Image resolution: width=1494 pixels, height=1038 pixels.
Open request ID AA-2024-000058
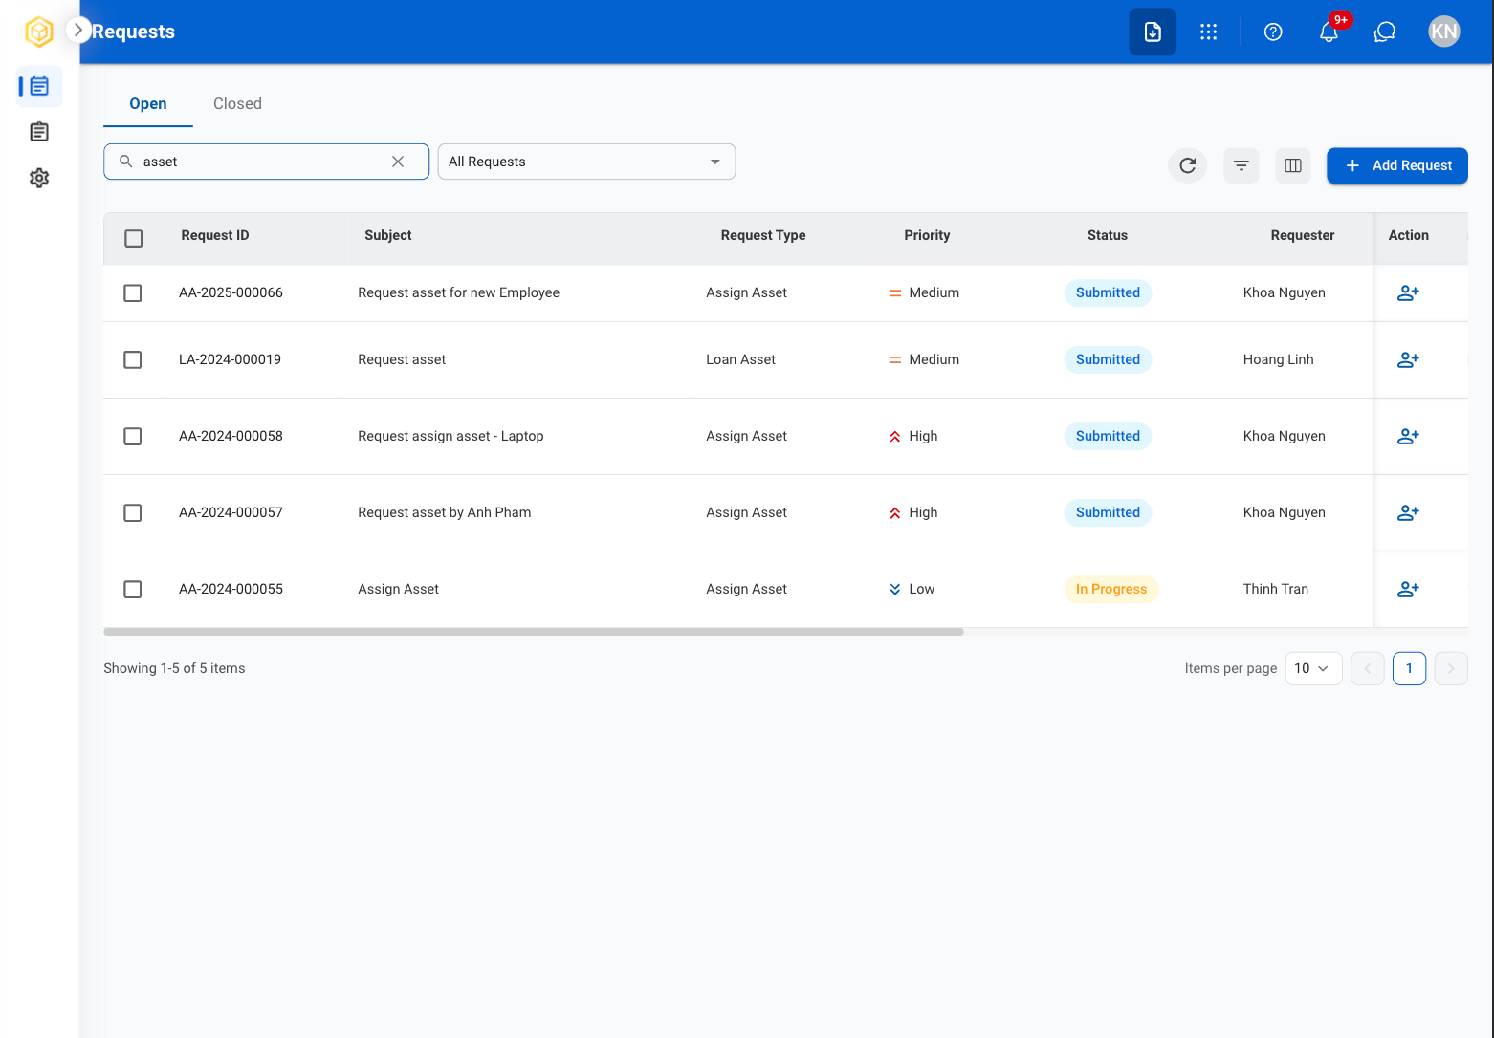(x=231, y=436)
